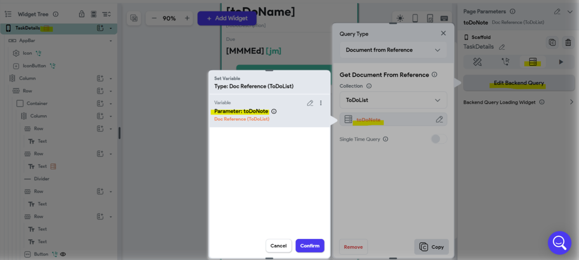This screenshot has height=260, width=579.
Task: Click the toDoNote document reference field
Action: pyautogui.click(x=393, y=119)
